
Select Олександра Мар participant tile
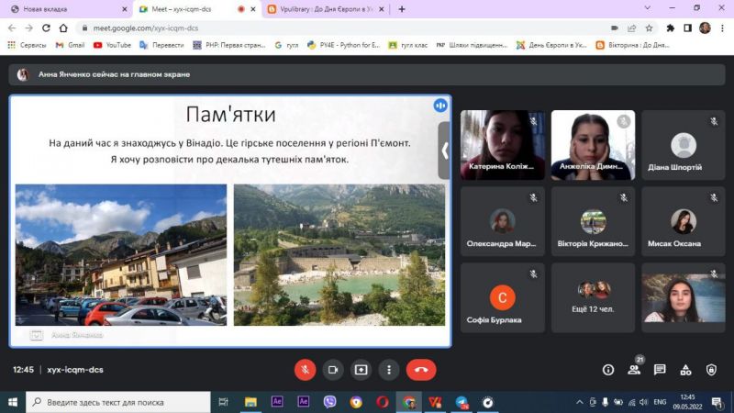click(x=502, y=221)
